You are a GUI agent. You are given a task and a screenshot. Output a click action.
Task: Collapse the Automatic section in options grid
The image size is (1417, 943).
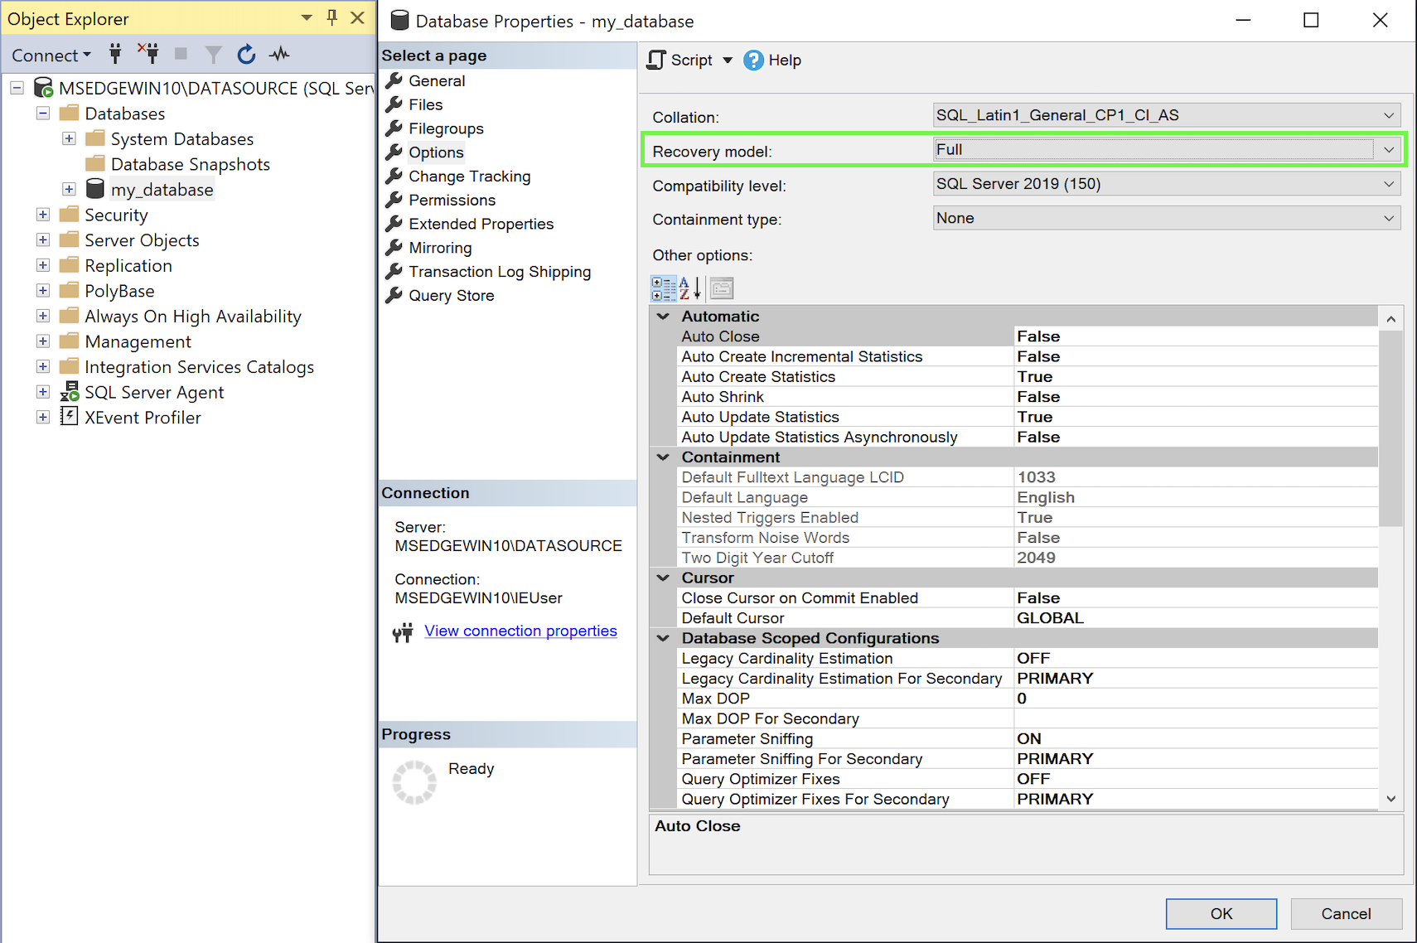662,316
